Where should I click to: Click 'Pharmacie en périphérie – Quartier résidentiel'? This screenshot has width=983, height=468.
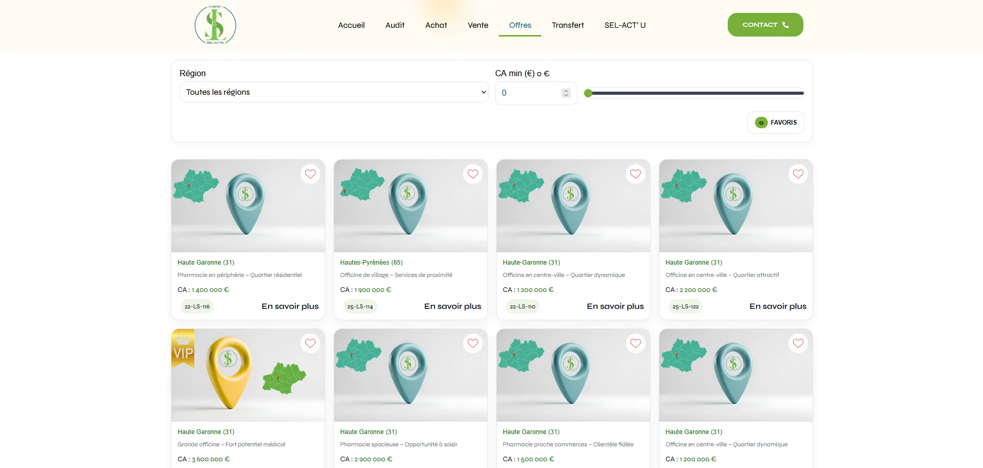240,275
